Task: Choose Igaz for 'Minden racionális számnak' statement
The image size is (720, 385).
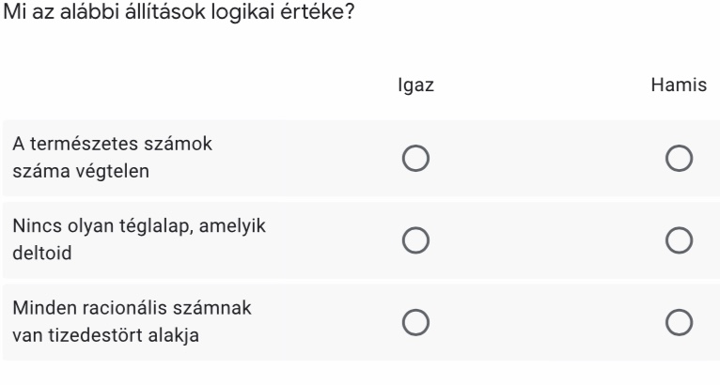Action: pyautogui.click(x=415, y=323)
